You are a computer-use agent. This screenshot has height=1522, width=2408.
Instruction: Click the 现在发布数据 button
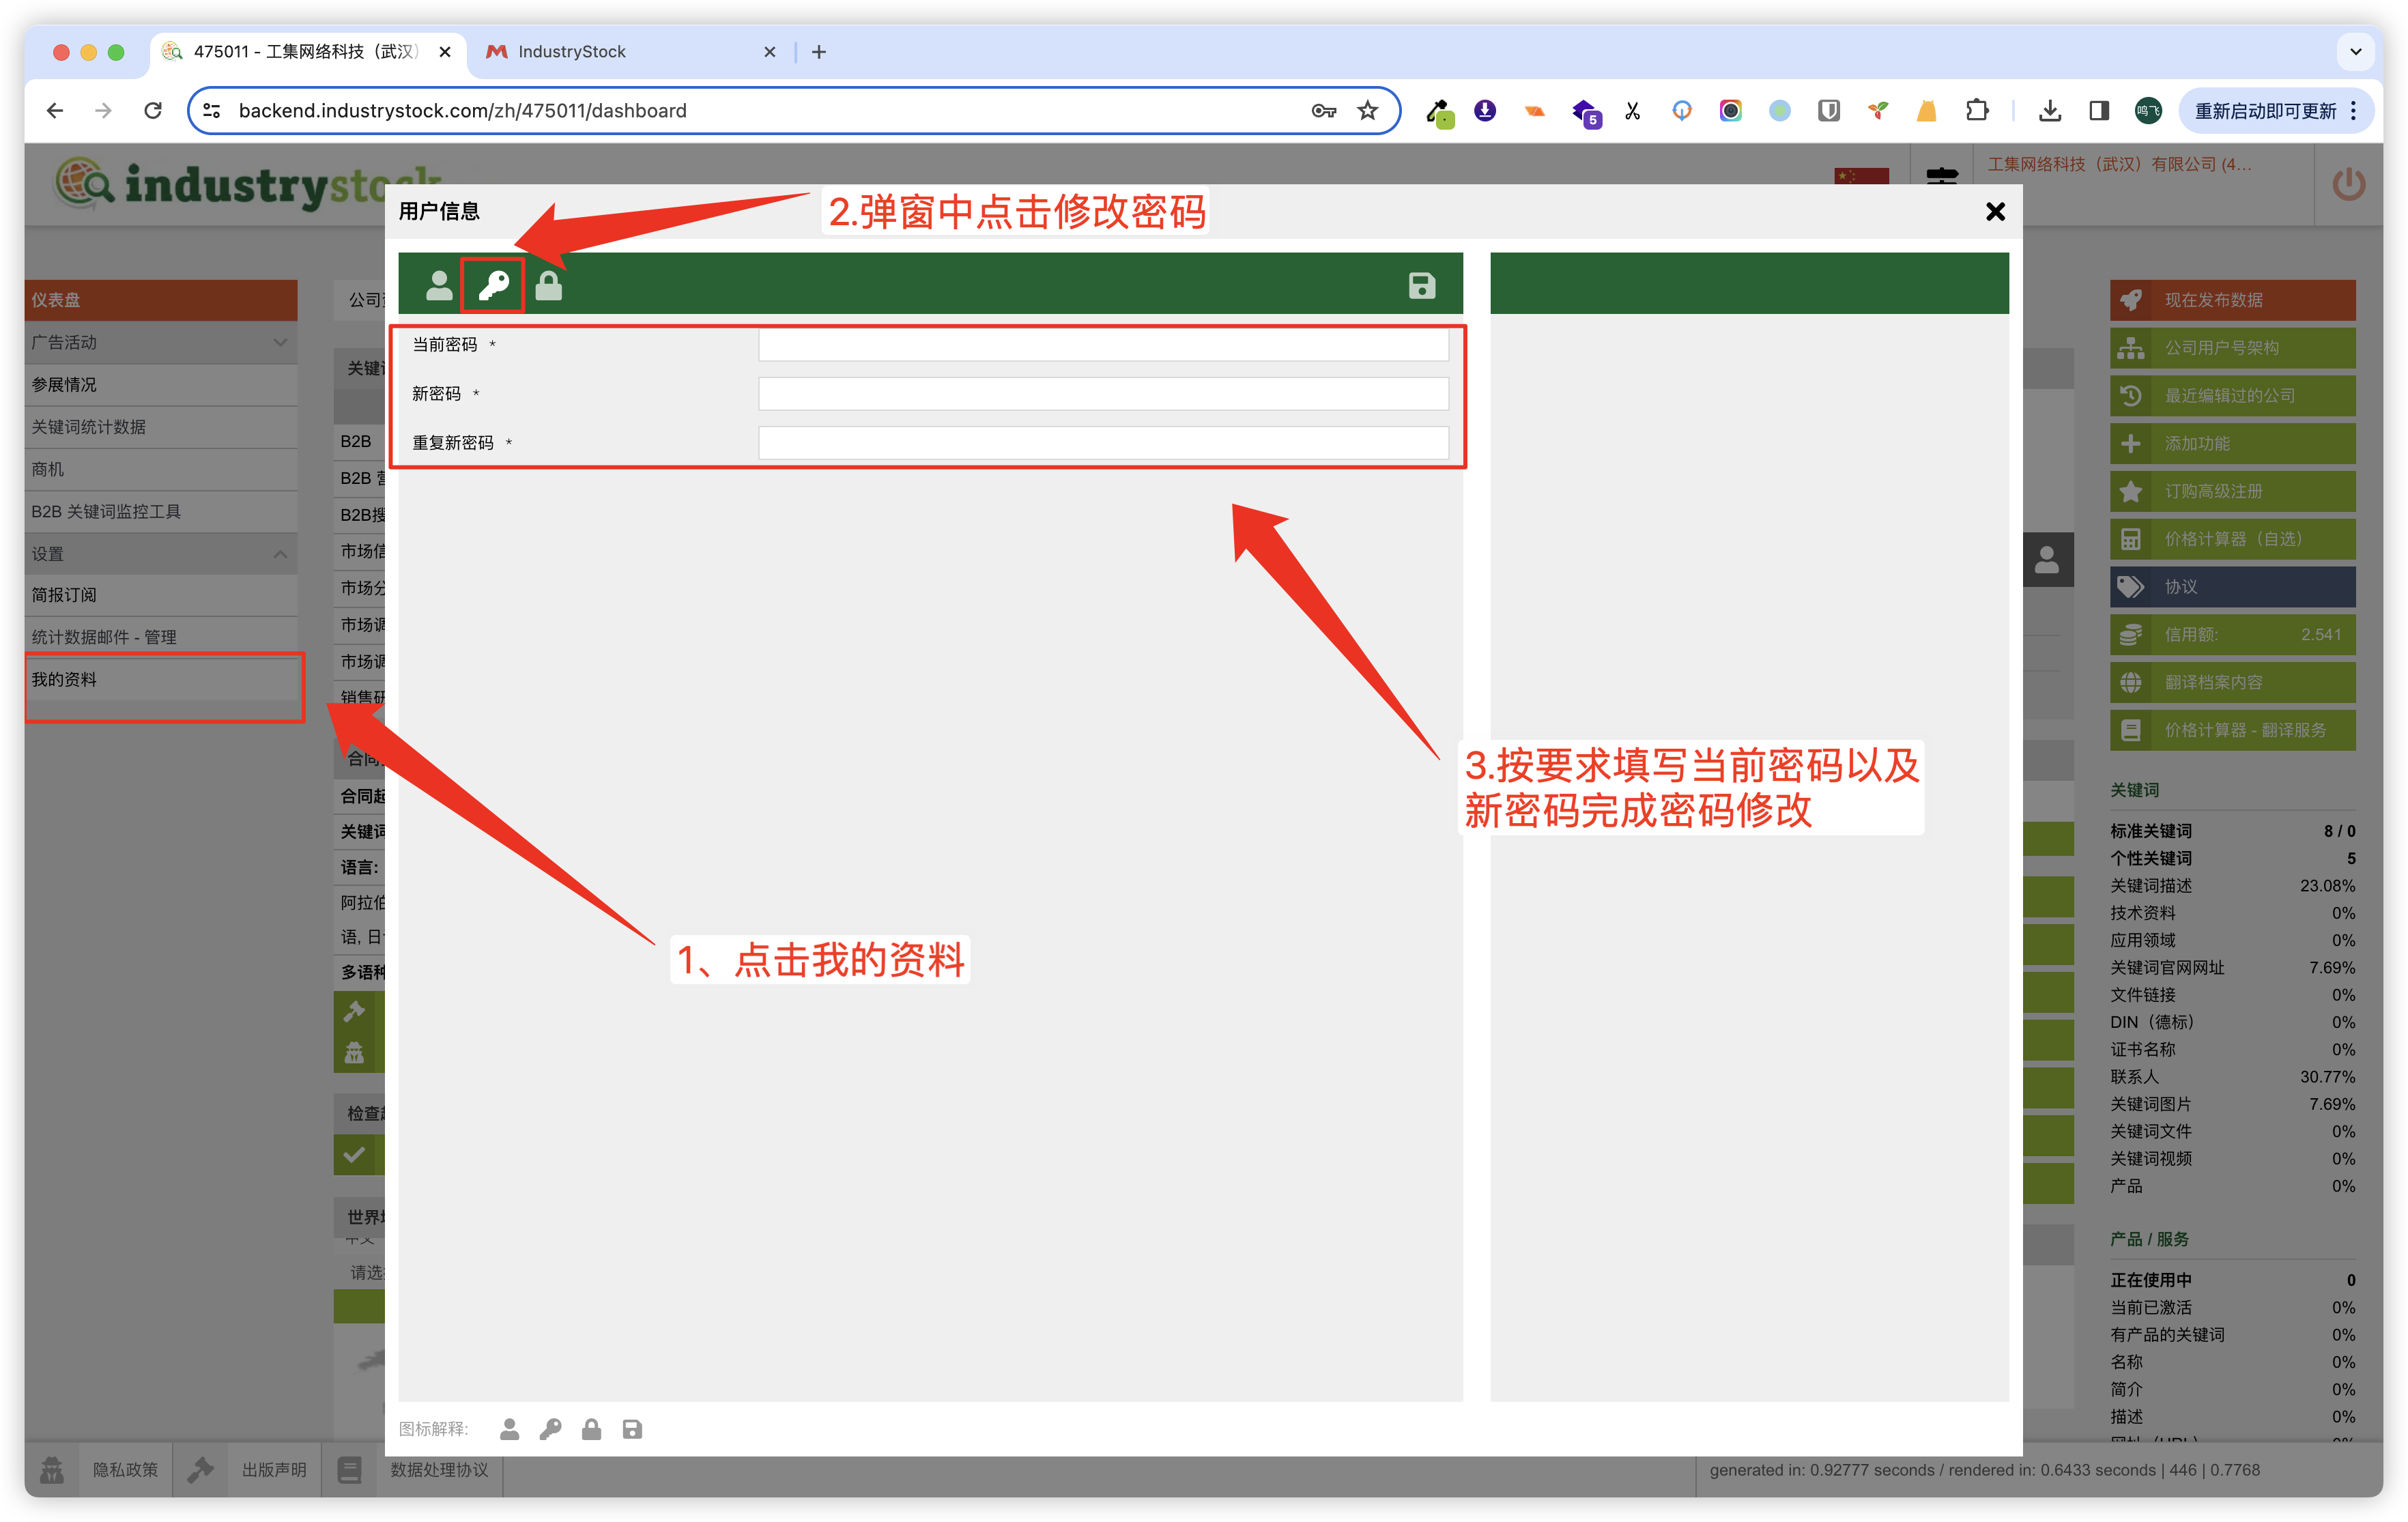[x=2231, y=300]
